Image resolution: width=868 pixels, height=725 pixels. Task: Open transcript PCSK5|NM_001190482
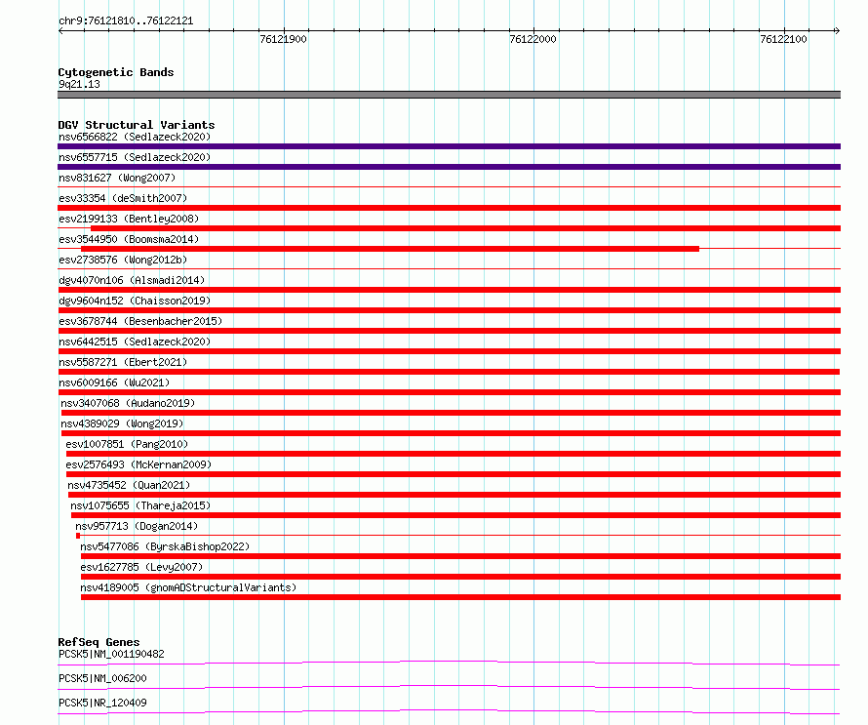tap(111, 654)
